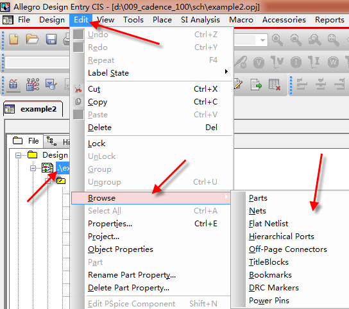Click the document with green arrow icon
This screenshot has width=349, height=309.
coord(256,85)
